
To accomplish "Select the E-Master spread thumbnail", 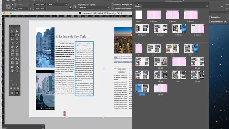I will 161,28.
